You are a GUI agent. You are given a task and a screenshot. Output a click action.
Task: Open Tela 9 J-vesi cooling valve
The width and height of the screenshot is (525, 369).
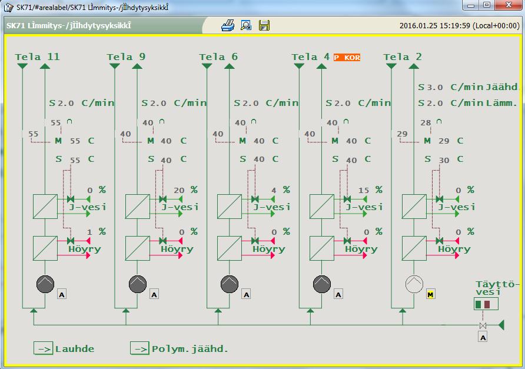click(162, 200)
